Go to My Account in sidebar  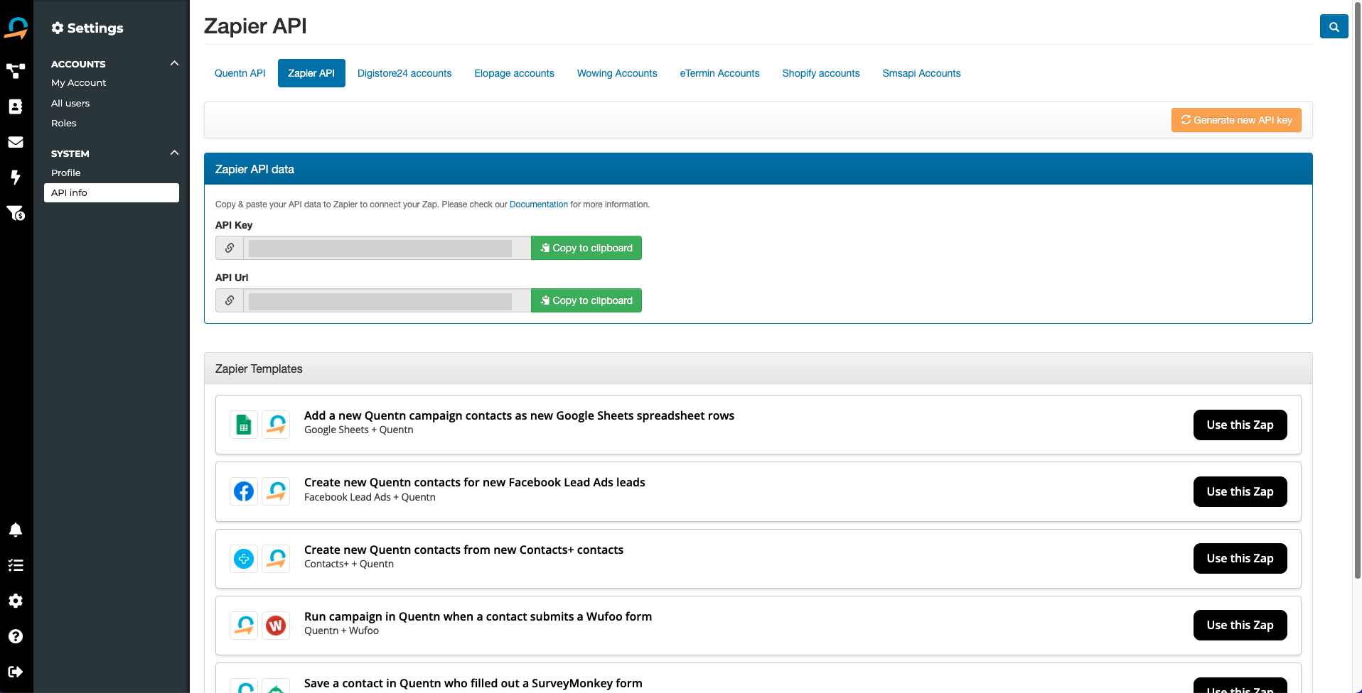point(78,82)
